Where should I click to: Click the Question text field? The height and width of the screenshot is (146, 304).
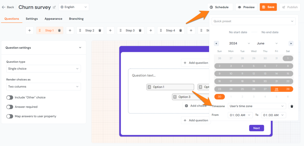point(160,76)
